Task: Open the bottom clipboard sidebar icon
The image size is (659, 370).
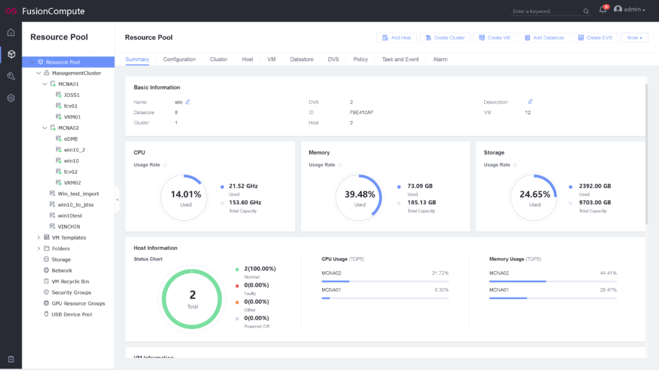Action: tap(11, 359)
